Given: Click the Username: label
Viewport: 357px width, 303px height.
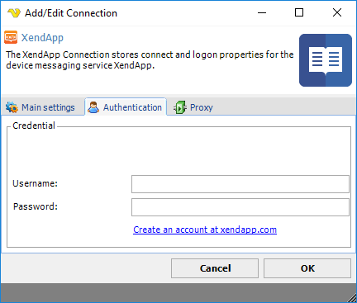Looking at the screenshot, I should (36, 183).
